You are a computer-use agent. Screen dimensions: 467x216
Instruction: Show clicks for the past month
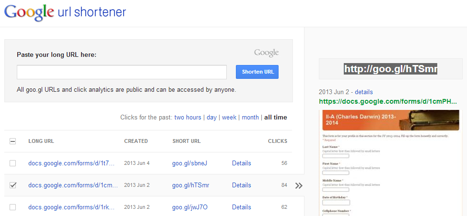click(250, 118)
